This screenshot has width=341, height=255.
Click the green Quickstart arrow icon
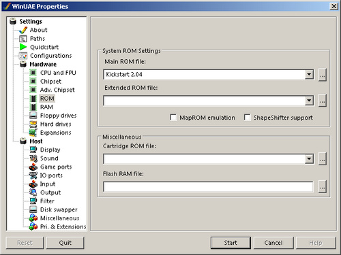[23, 47]
